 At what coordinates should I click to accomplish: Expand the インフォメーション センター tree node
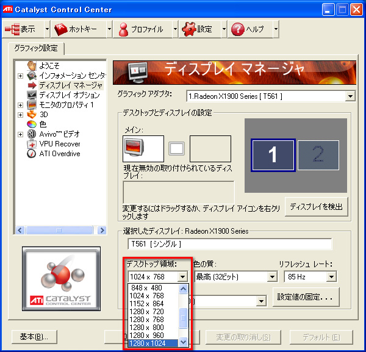tap(20, 76)
